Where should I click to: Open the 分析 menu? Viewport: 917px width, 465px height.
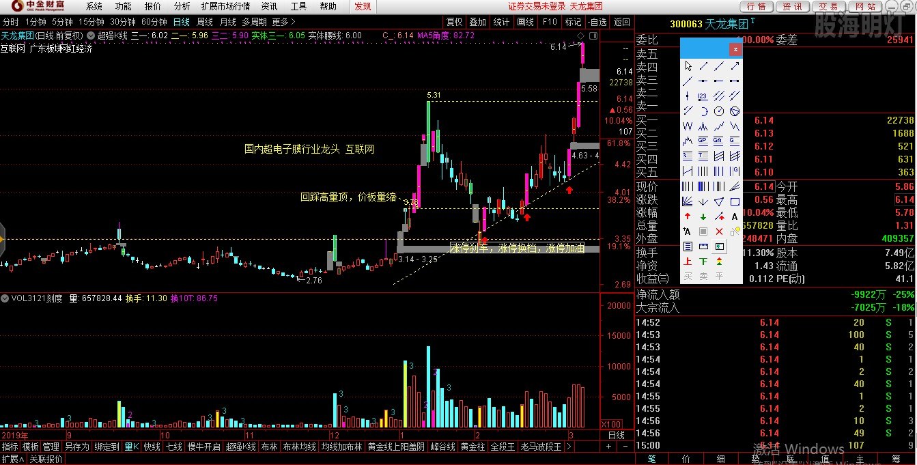coord(182,6)
